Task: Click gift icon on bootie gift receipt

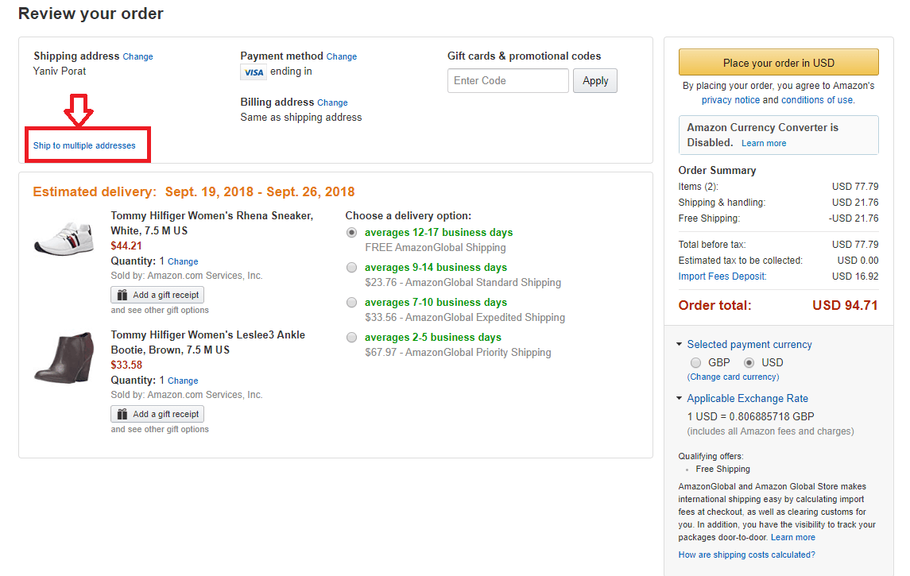Action: [122, 414]
